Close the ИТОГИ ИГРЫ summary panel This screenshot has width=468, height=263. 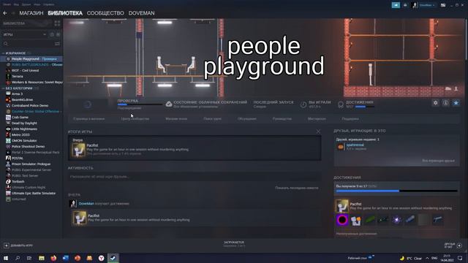tap(318, 131)
